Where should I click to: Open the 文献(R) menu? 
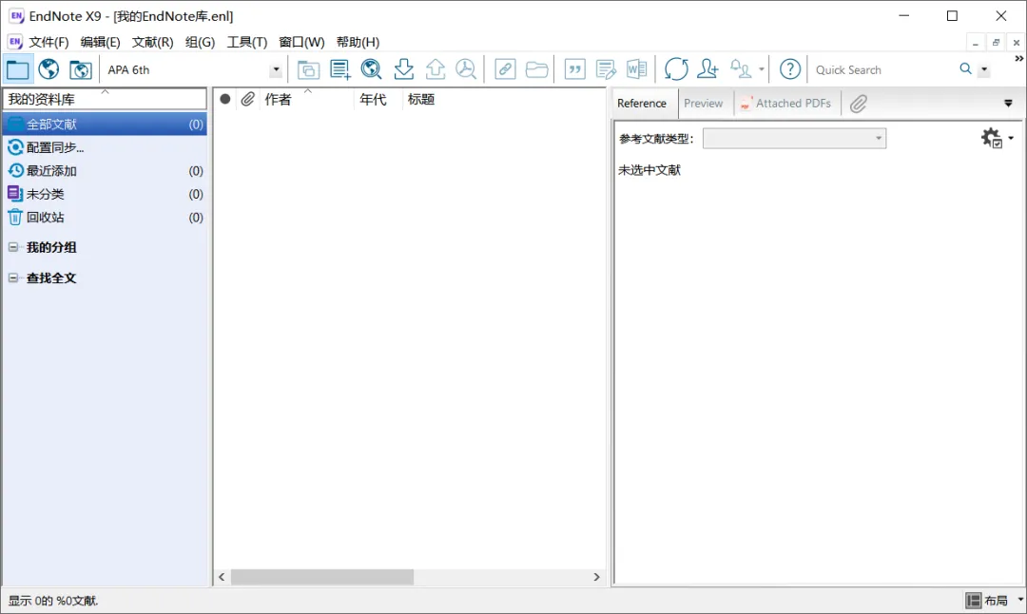[x=152, y=42]
